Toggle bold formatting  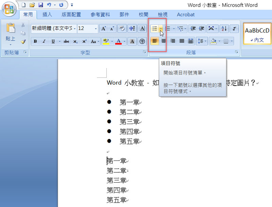(35, 41)
